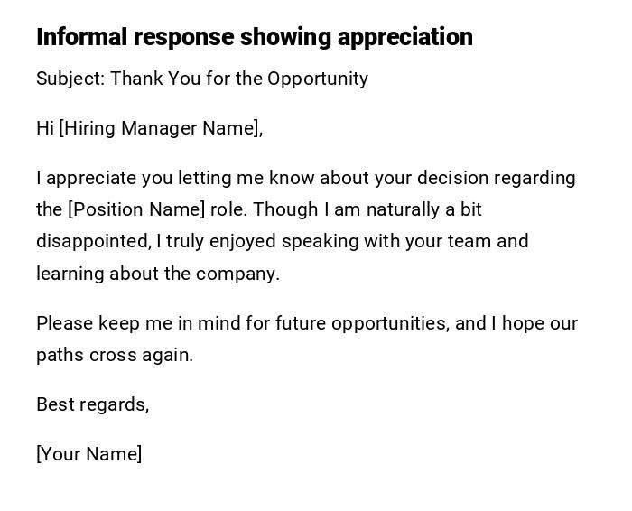The height and width of the screenshot is (511, 632).
Task: Click the "[Your Name]" signature placeholder
Action: (88, 454)
